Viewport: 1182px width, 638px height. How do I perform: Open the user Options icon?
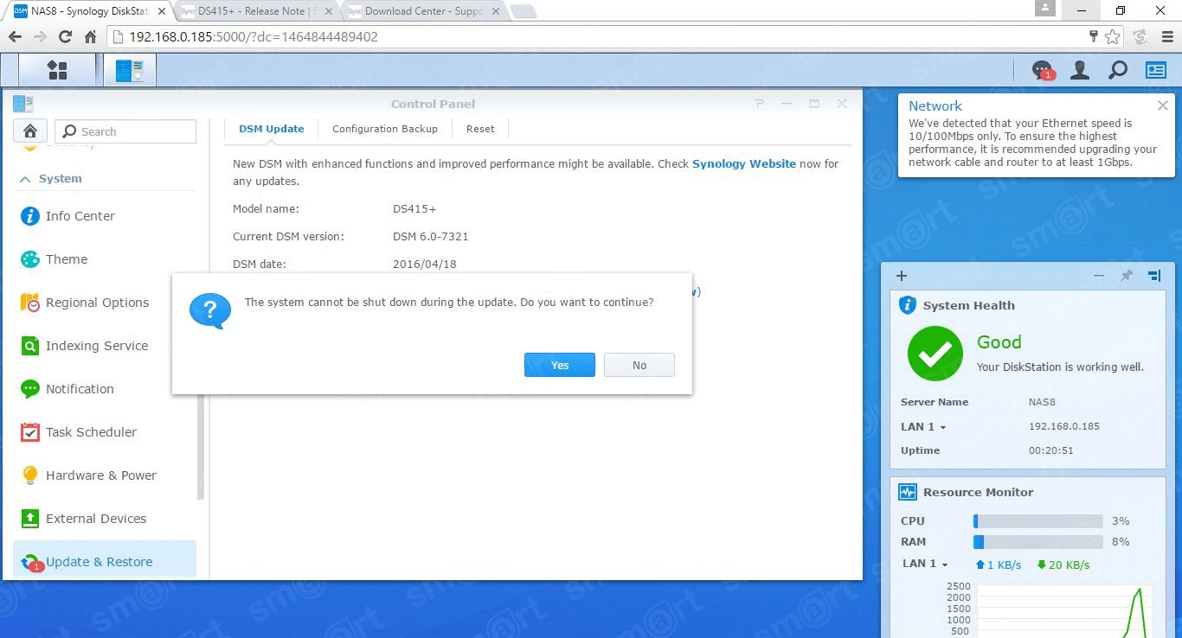click(x=1080, y=70)
